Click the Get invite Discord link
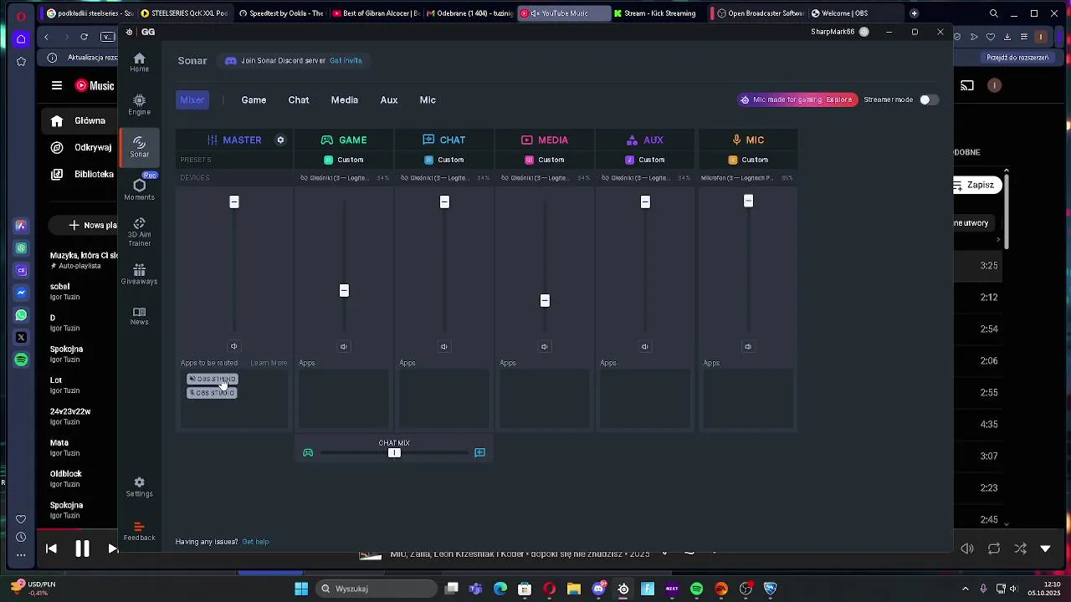 coord(346,61)
